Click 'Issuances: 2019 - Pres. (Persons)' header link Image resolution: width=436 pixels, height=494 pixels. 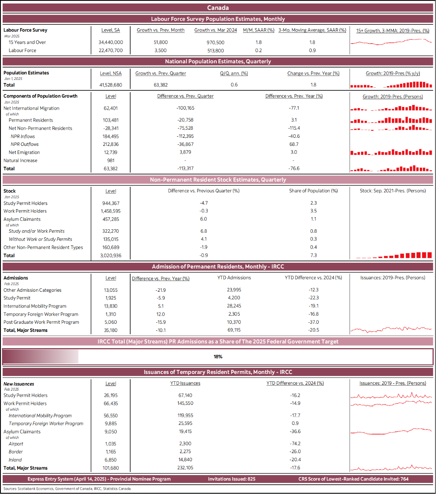(393, 383)
